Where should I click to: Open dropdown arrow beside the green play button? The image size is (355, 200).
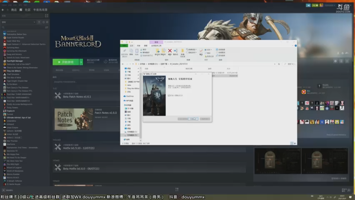(x=81, y=62)
